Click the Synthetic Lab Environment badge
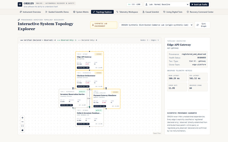This screenshot has height=142, width=228. pos(104,25)
